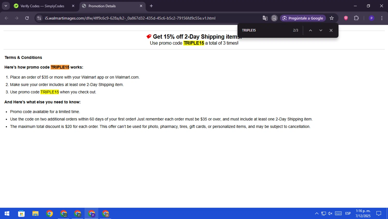Close the Verify Codes — SimplyCodes tab
388x219 pixels.
pos(73,6)
